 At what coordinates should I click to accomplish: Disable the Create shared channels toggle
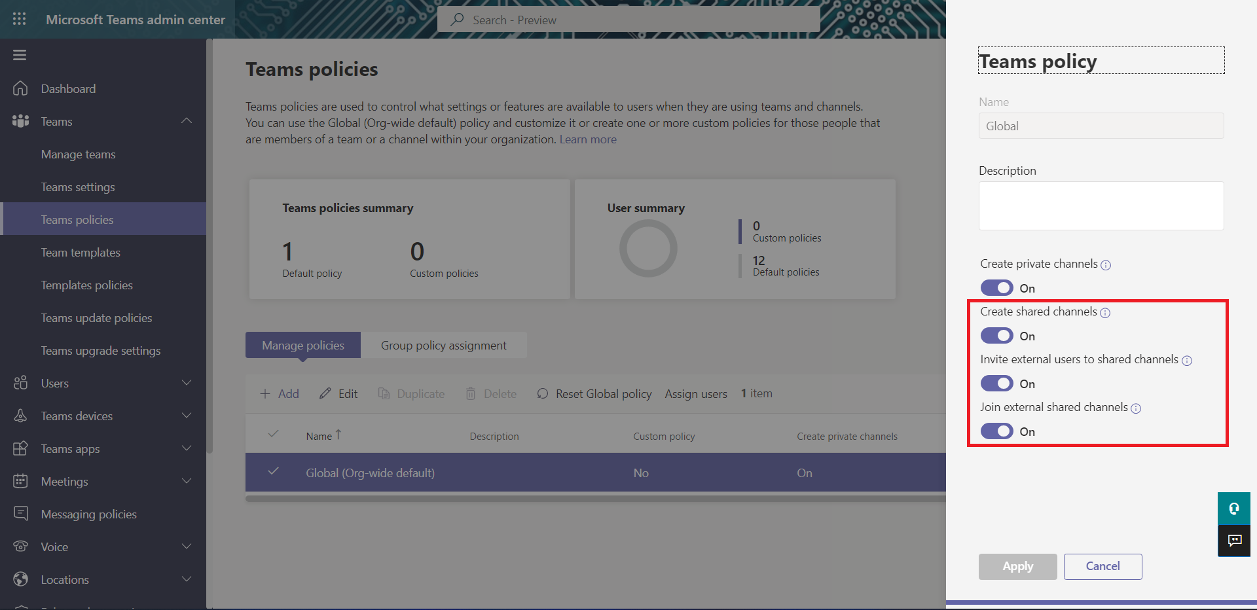[996, 336]
